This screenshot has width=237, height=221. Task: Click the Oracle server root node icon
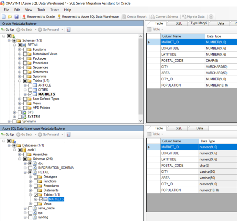coord(14,36)
